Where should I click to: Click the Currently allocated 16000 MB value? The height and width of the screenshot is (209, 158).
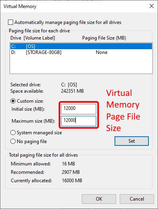click(x=72, y=181)
